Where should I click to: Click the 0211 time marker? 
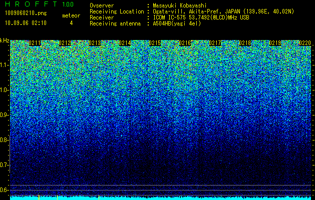coord(35,43)
